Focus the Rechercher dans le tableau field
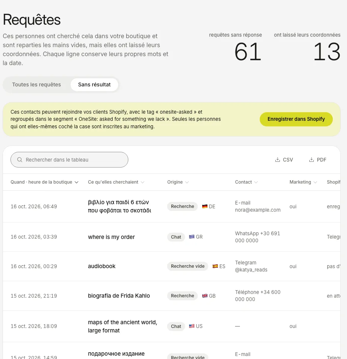347x359 pixels. pyautogui.click(x=69, y=160)
